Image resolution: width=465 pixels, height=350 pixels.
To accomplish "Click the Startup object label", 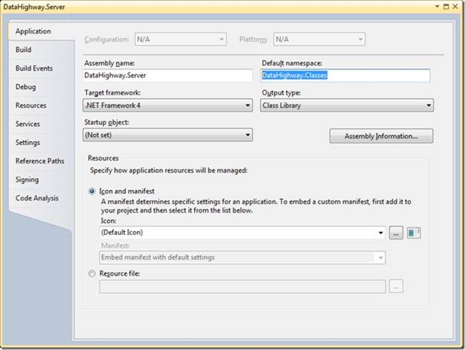I will pos(106,122).
